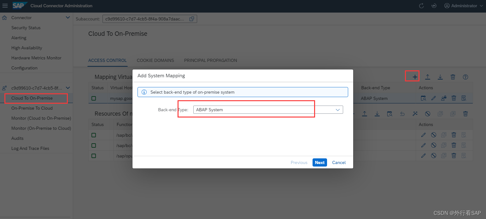Click the magic wand icon in Resources toolbar
The image size is (486, 219).
(x=415, y=114)
